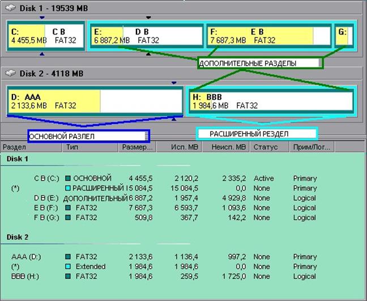
Task: Click 'Logical' in the F B (G:) row
Action: (x=305, y=217)
